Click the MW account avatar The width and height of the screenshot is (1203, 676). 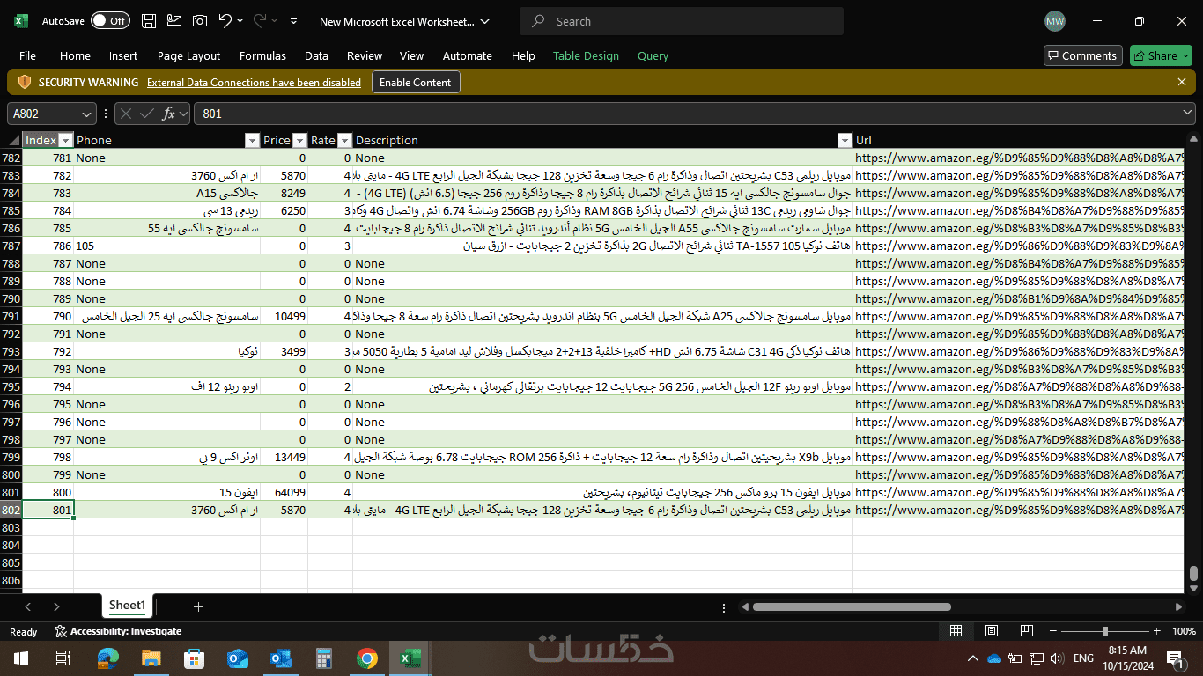click(x=1054, y=21)
